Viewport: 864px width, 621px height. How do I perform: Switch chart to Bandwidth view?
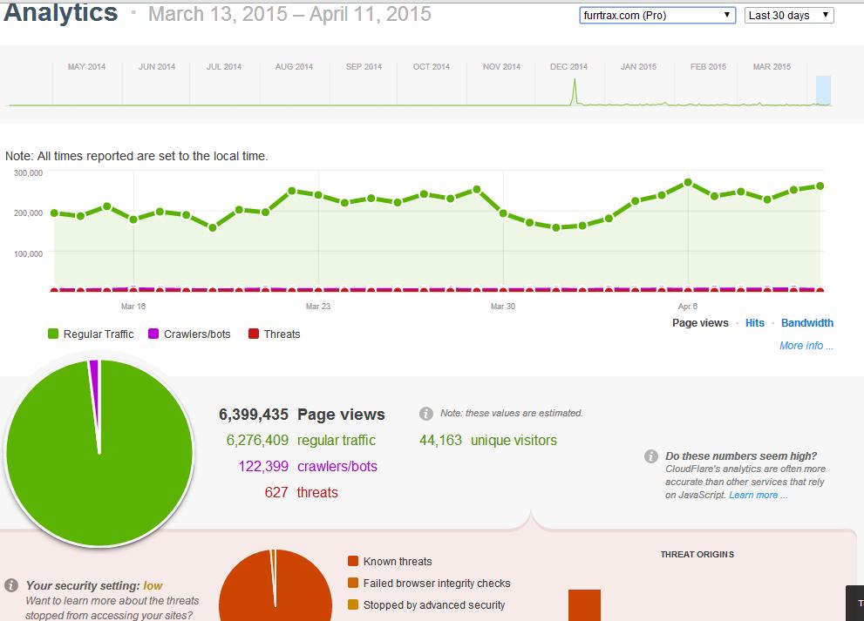(806, 323)
